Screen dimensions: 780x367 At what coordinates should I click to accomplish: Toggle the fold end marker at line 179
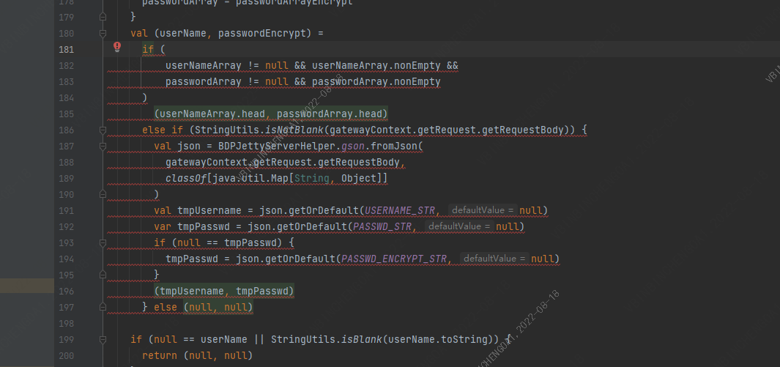point(103,17)
